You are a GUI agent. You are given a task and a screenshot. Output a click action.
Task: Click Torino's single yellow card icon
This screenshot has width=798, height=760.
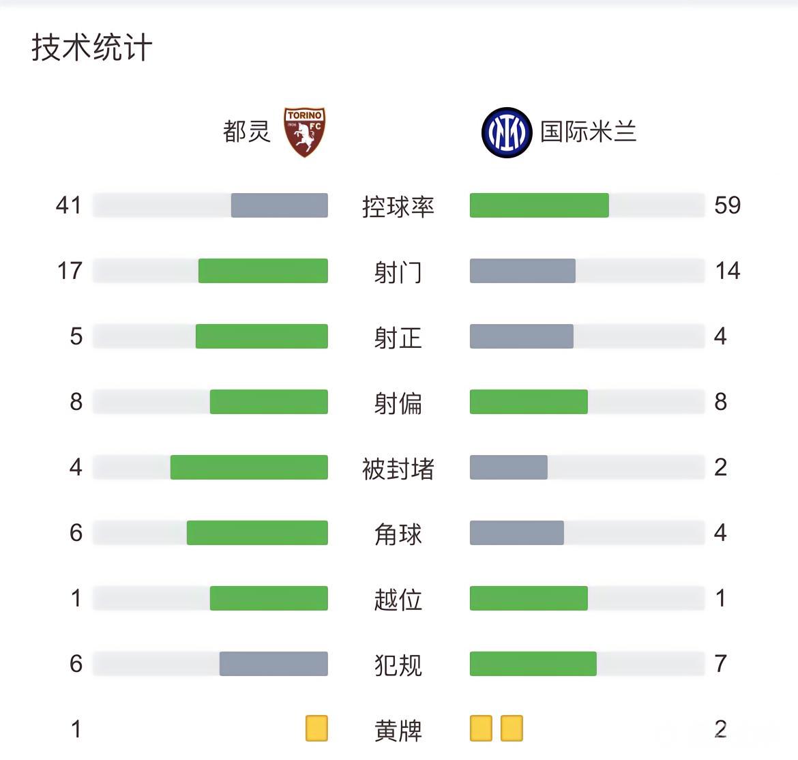(317, 728)
